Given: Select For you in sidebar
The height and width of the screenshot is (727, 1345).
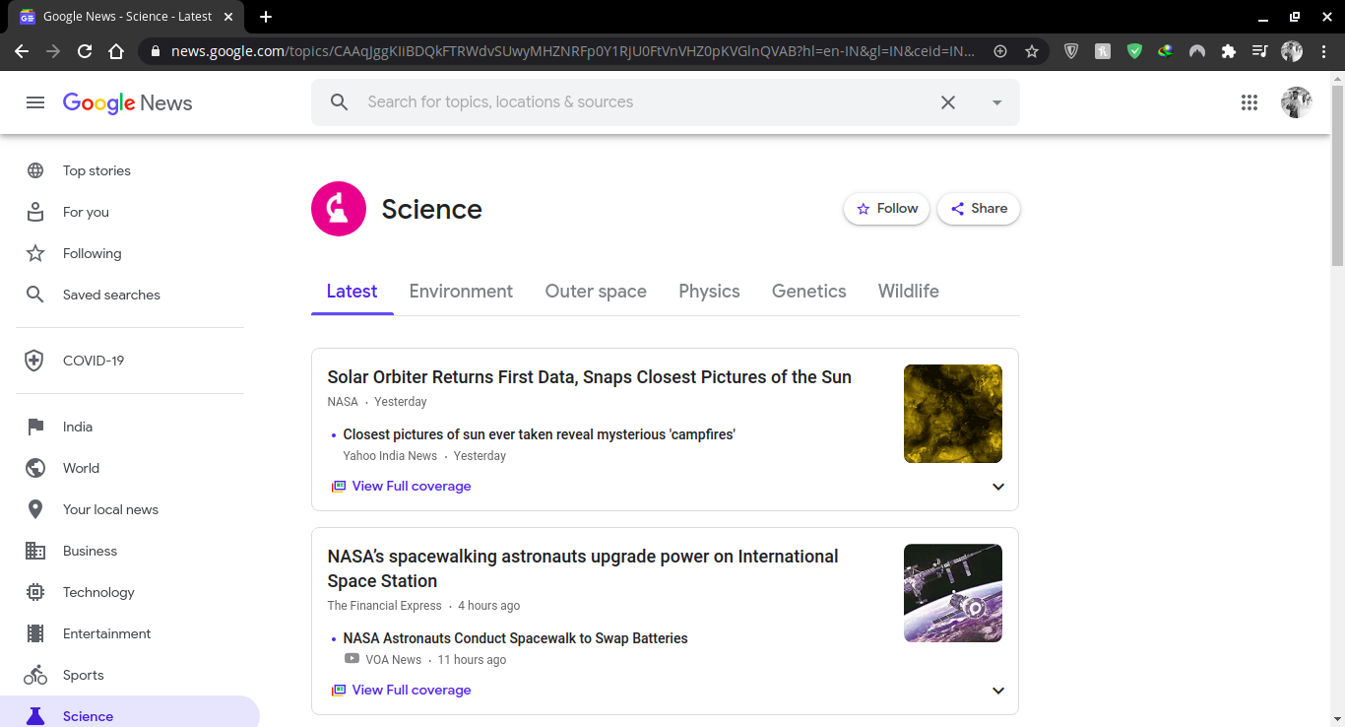Looking at the screenshot, I should pos(86,212).
